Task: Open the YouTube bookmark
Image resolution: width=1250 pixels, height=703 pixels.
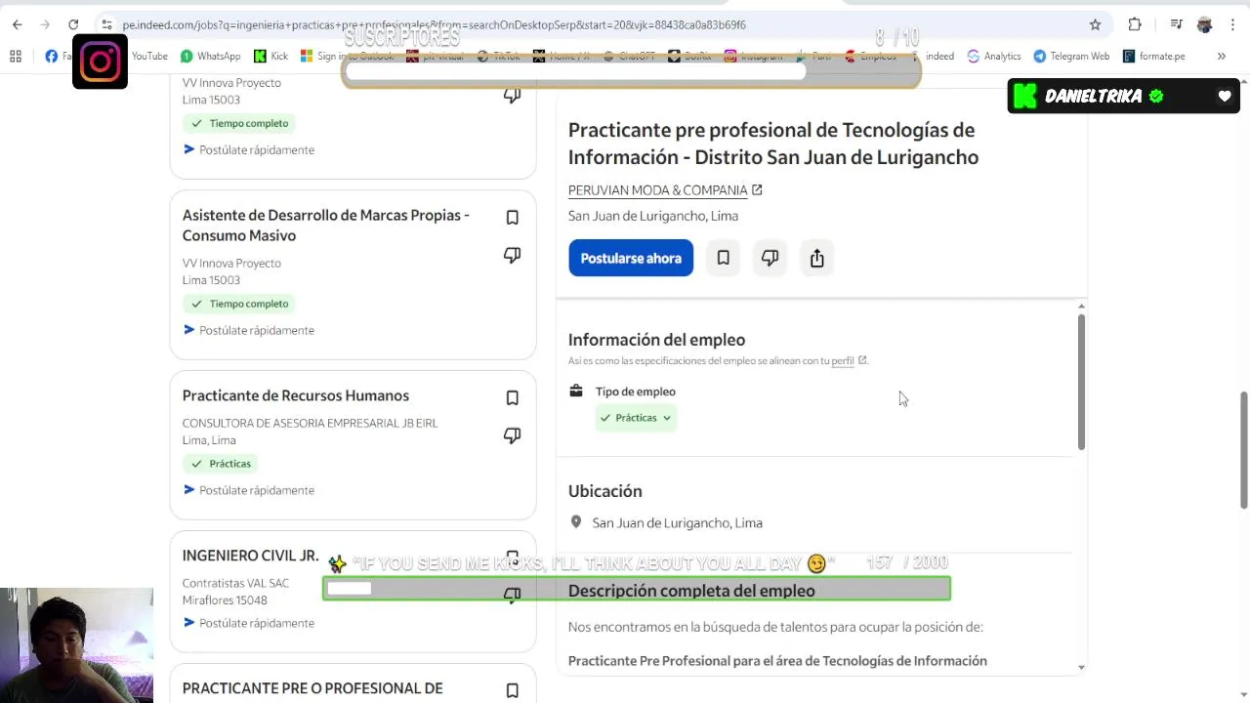Action: (148, 56)
